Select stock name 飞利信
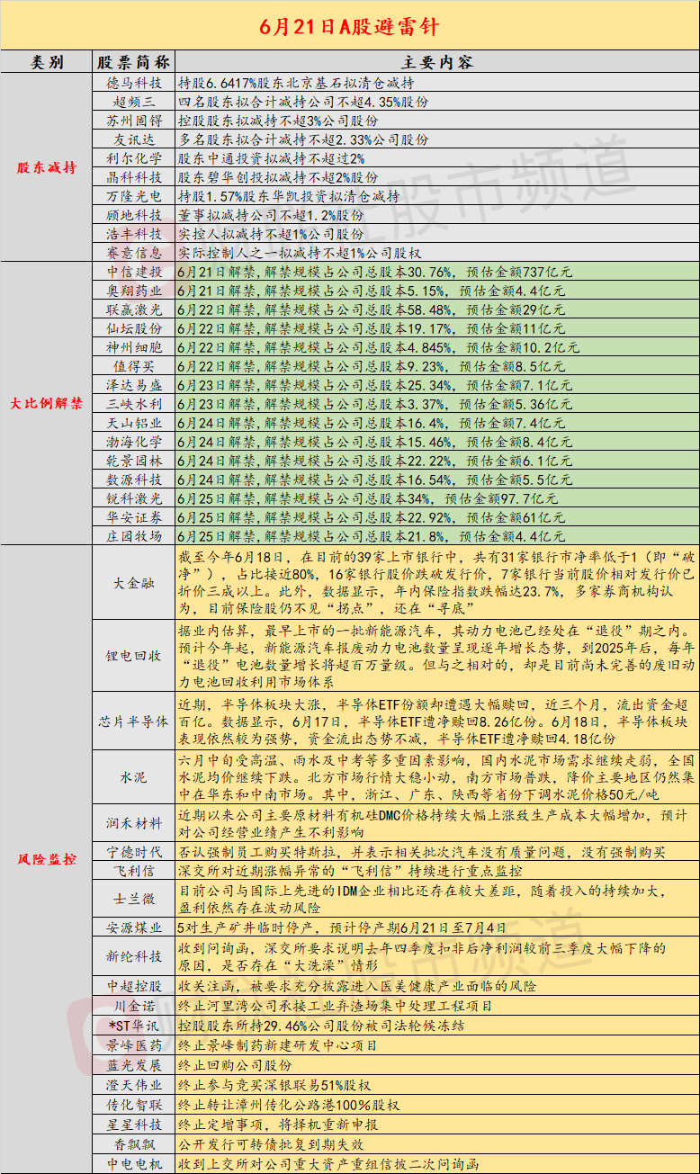This screenshot has width=700, height=1174. pos(133,870)
